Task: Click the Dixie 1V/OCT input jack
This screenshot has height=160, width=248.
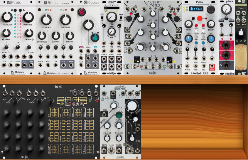Action: coord(104,51)
